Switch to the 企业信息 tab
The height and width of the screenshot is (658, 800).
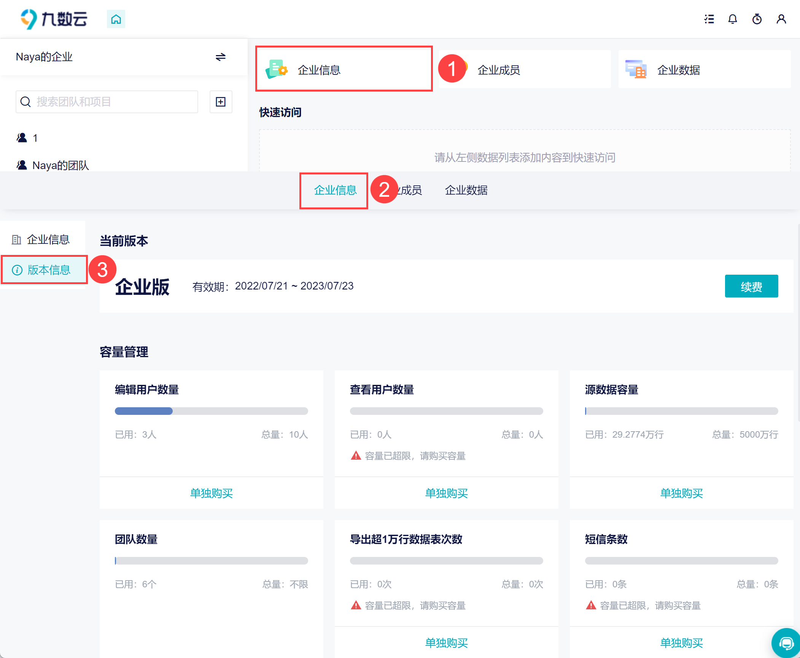335,190
